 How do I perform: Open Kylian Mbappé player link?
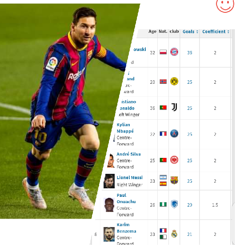pyautogui.click(x=125, y=128)
